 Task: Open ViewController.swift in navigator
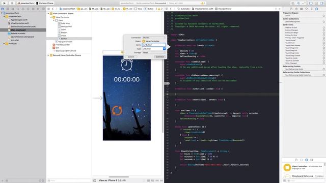[20, 23]
